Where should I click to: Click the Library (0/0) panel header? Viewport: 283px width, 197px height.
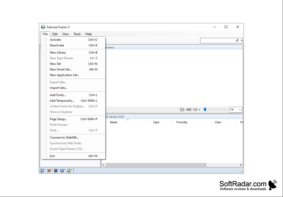point(174,117)
